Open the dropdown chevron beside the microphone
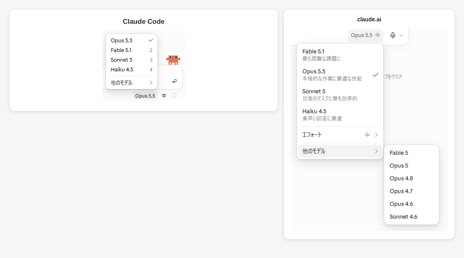The image size is (464, 258). (401, 35)
